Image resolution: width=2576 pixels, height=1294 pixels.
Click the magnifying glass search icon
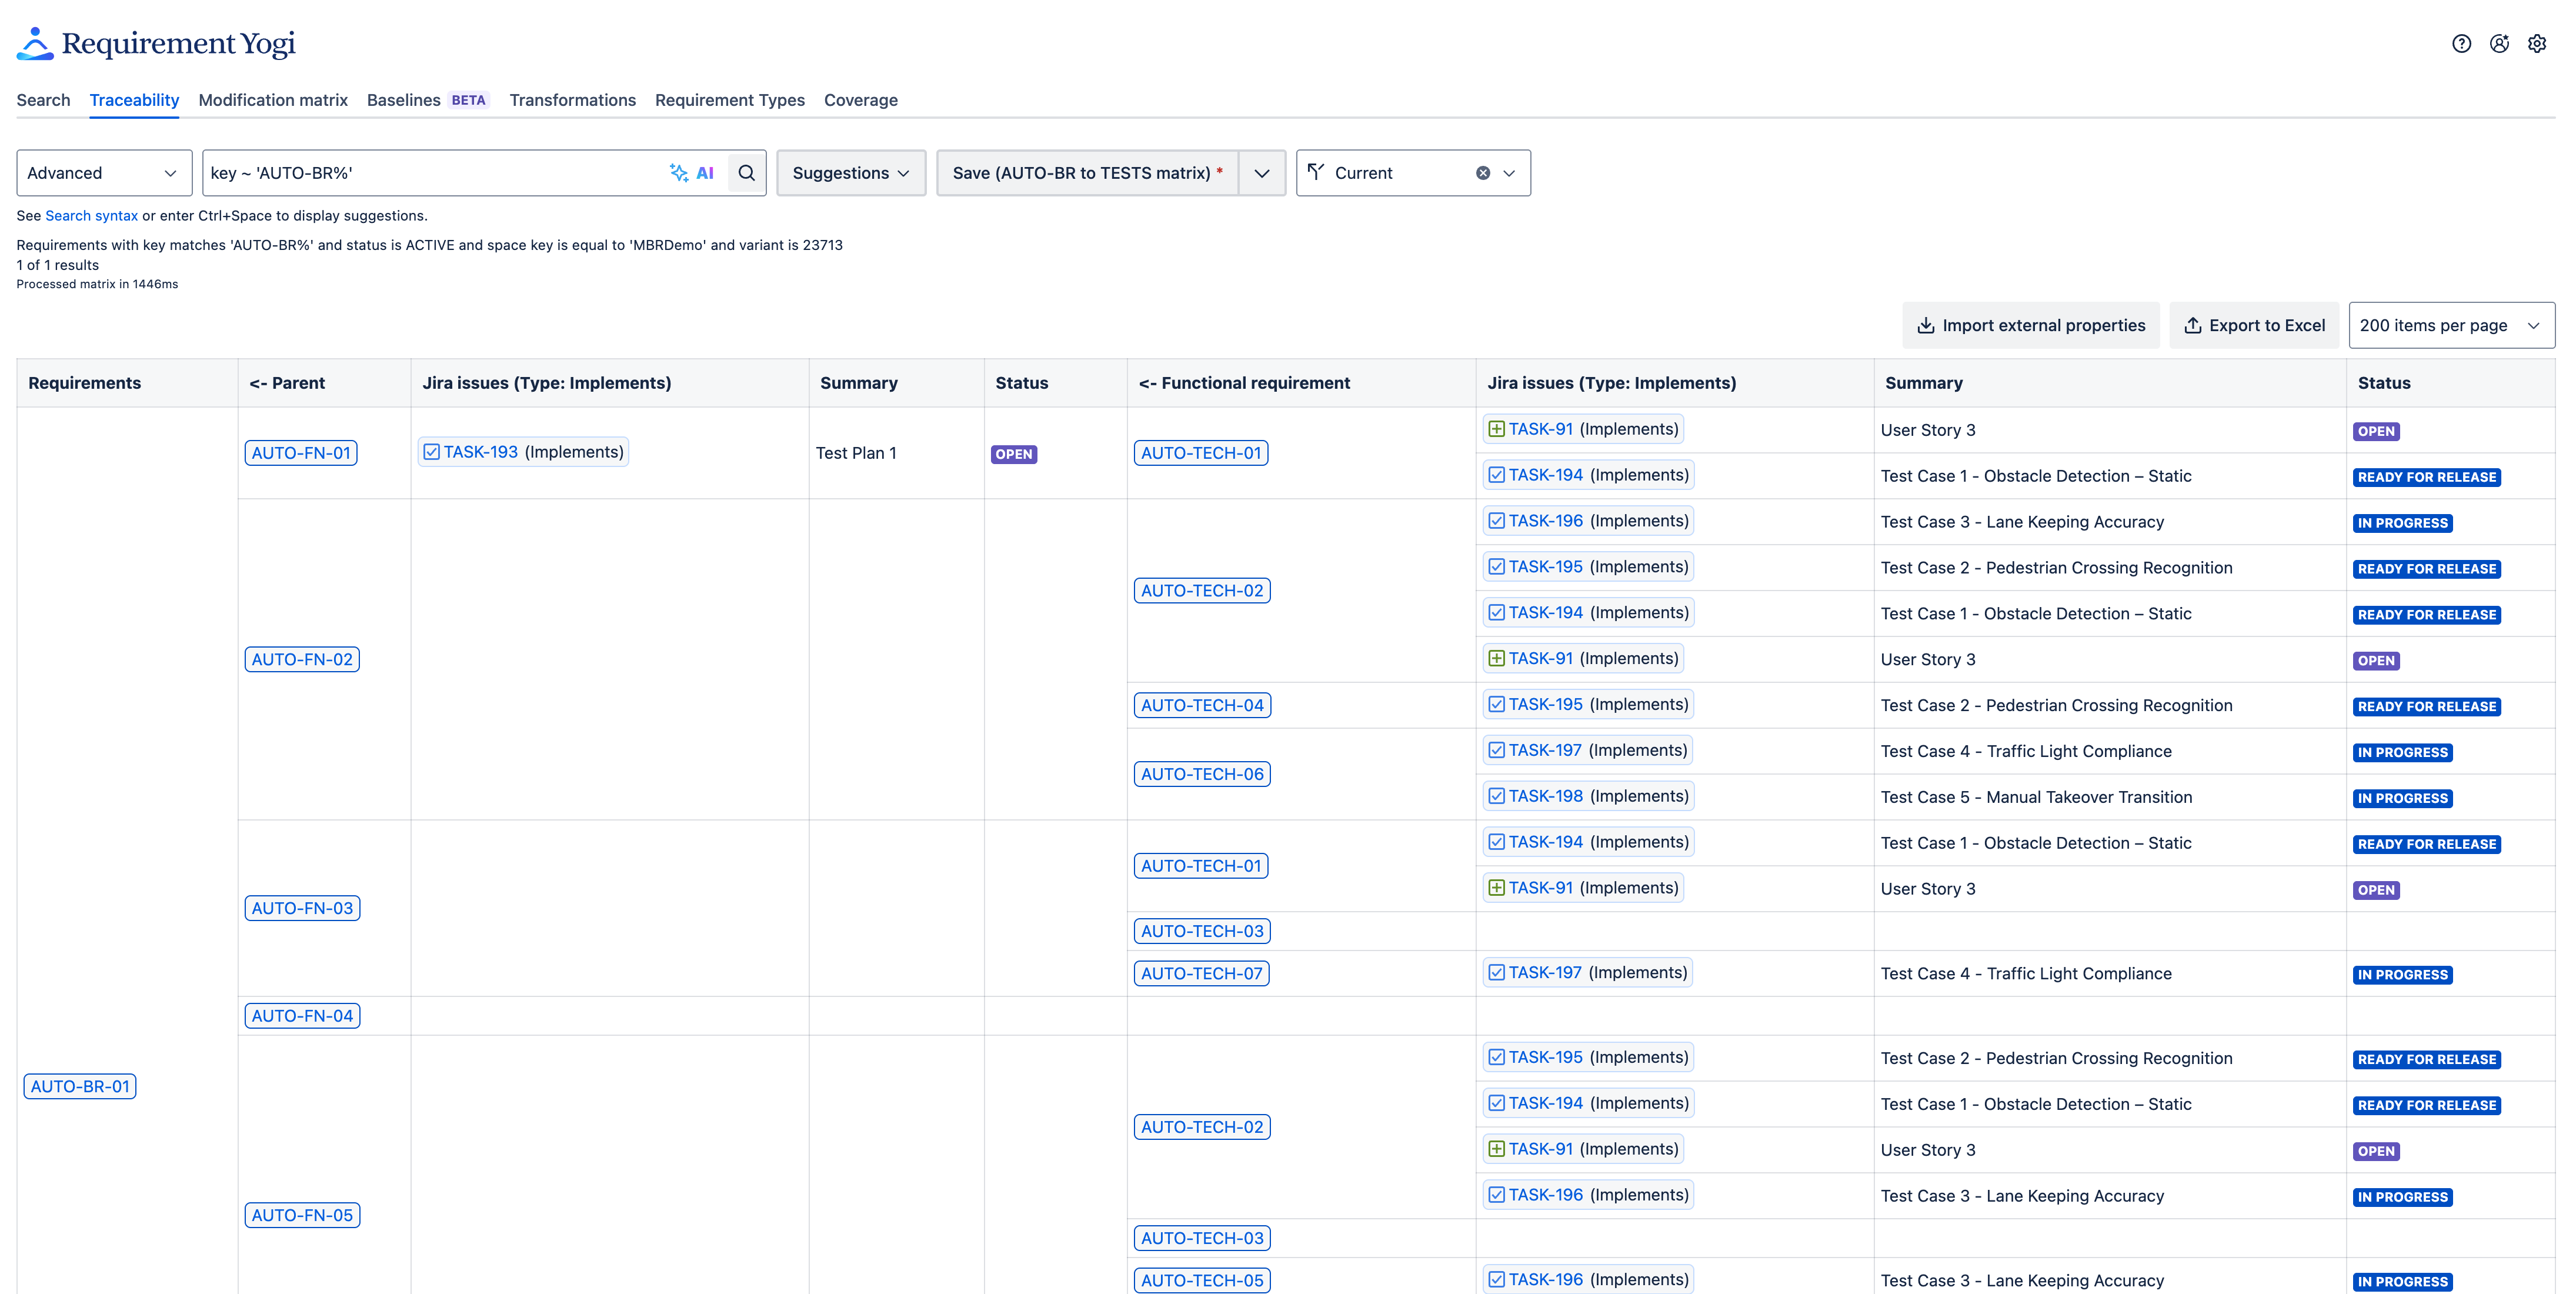click(746, 173)
